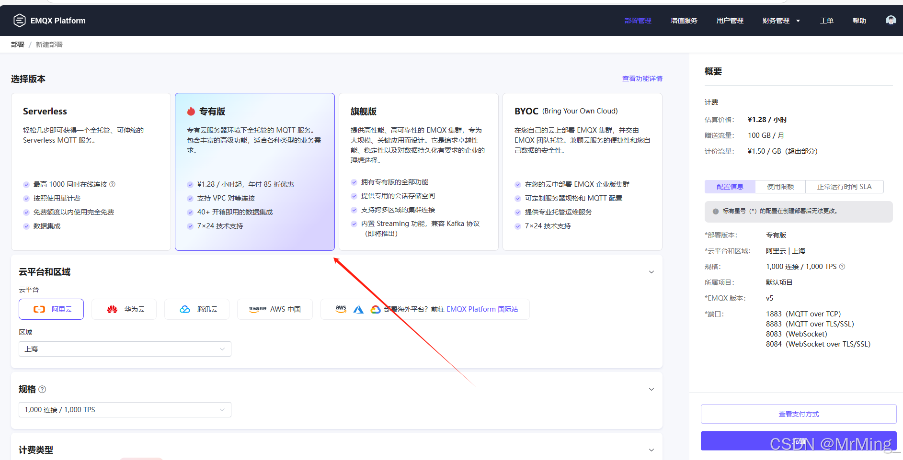
Task: Expand the 财务管理 menu arrow
Action: pos(798,21)
